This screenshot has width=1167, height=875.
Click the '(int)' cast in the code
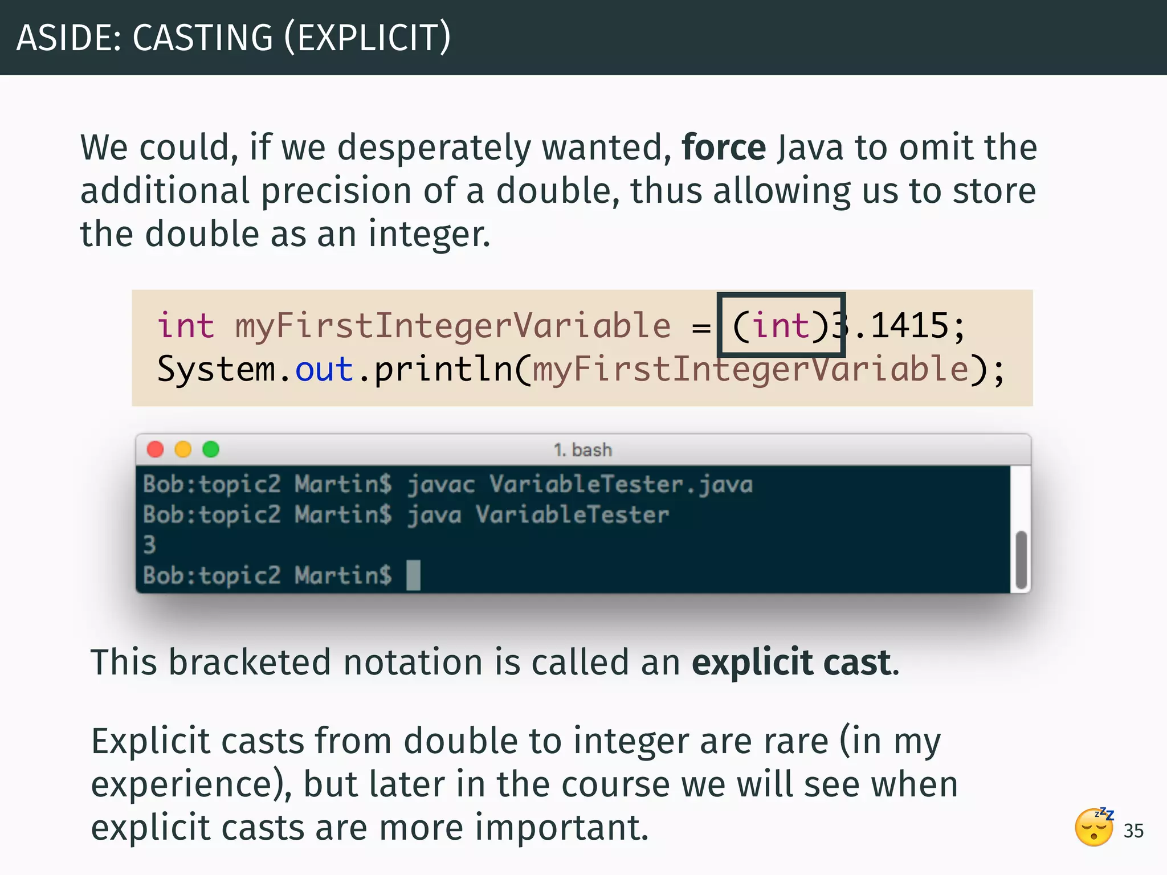(x=781, y=326)
